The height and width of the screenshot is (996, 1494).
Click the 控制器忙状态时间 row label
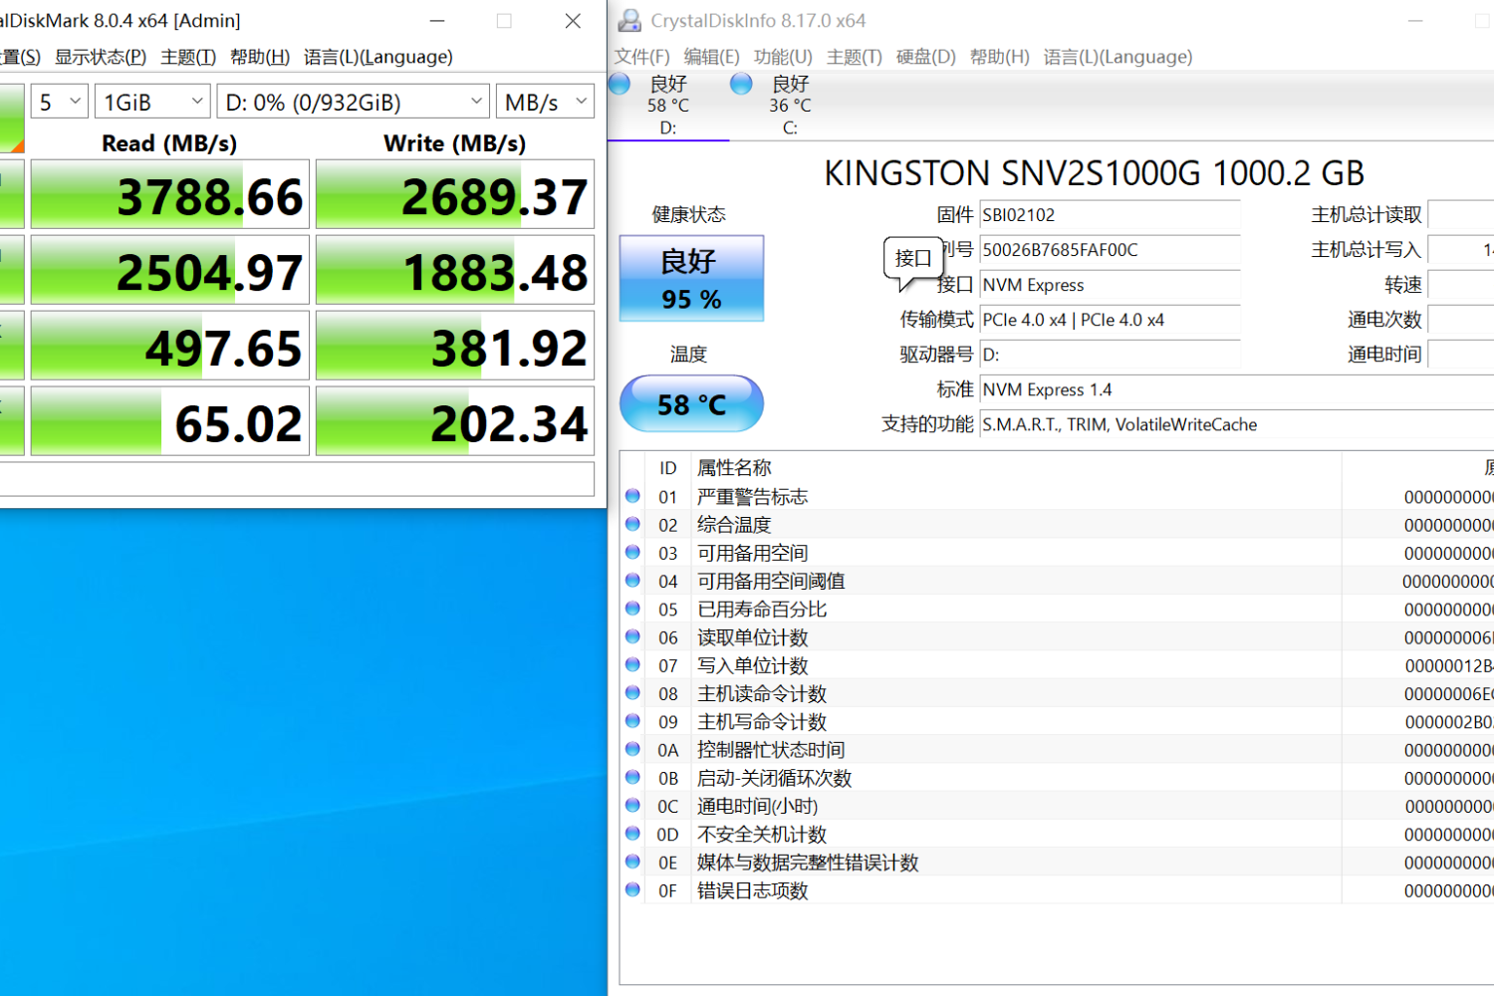coord(771,750)
